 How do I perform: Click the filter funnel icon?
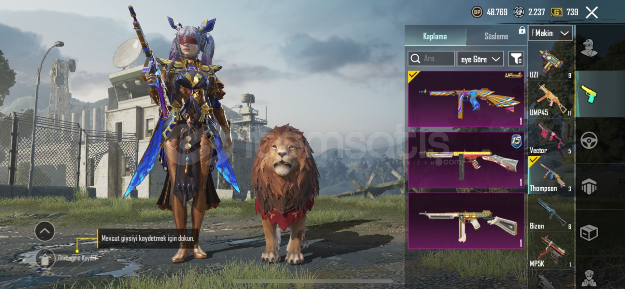pos(516,59)
